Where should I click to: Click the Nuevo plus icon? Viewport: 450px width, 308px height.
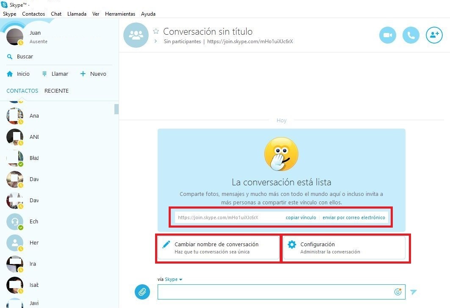(83, 74)
